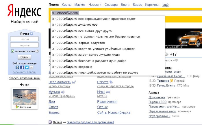This screenshot has width=202, height=125.
Task: Open the Дружинники premiere link
Action: pos(157,97)
